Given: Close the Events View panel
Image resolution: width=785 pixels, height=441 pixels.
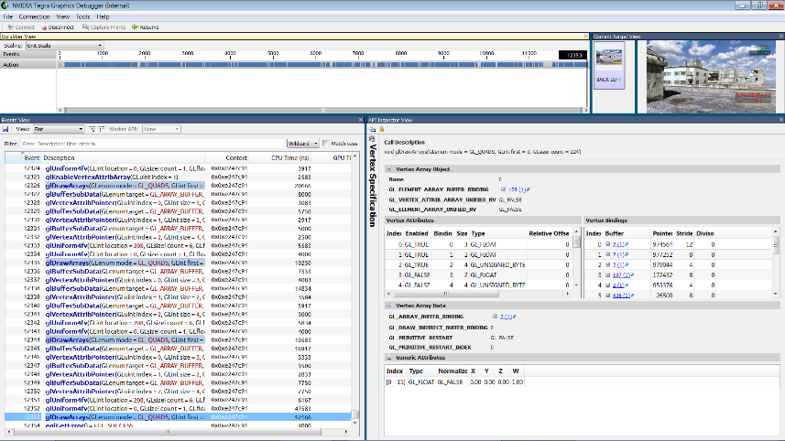Looking at the screenshot, I should (x=360, y=120).
